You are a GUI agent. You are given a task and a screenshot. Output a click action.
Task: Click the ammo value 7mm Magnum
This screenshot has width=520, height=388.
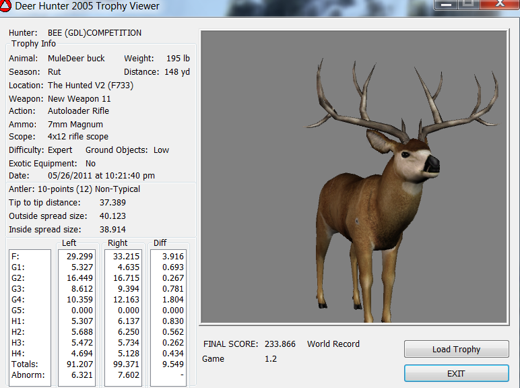75,125
